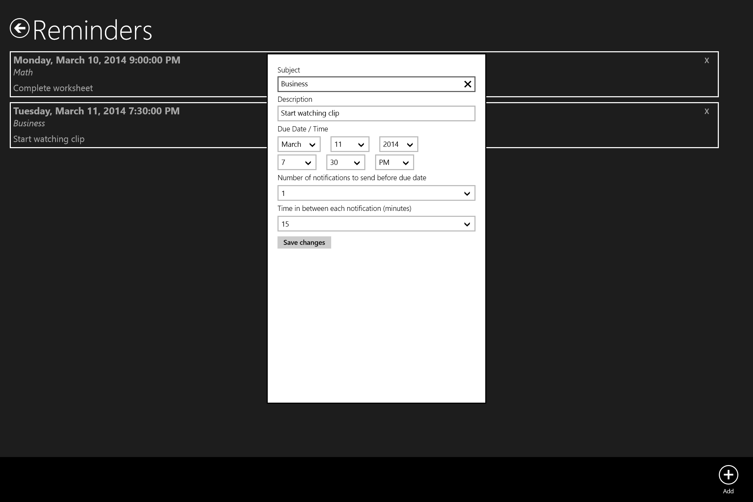Click the Add label in bottom bar
Image resolution: width=753 pixels, height=502 pixels.
pyautogui.click(x=728, y=491)
